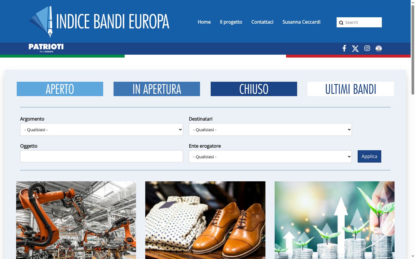Switch to the IN APERTURA tab

(157, 89)
